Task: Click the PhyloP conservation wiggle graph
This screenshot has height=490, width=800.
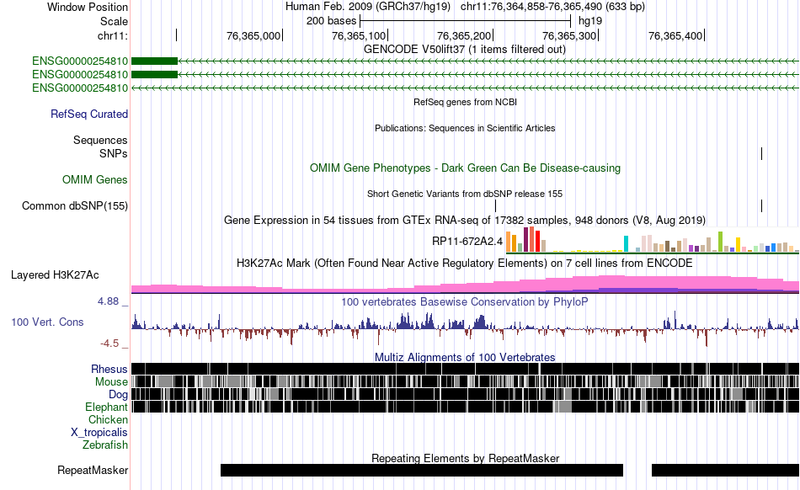Action: click(x=465, y=329)
